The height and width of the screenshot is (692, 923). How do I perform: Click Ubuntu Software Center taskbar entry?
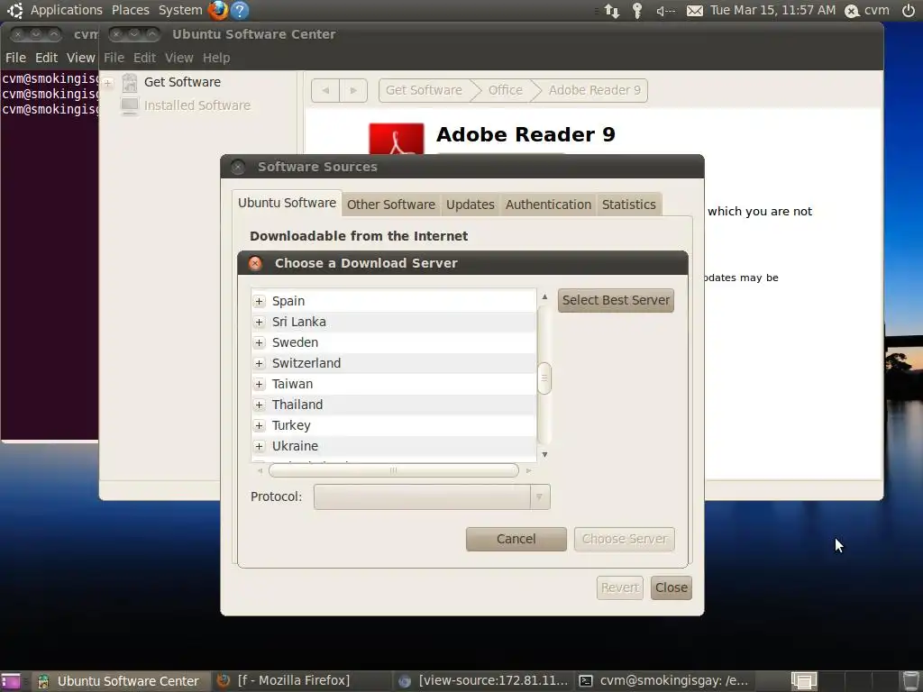(121, 681)
